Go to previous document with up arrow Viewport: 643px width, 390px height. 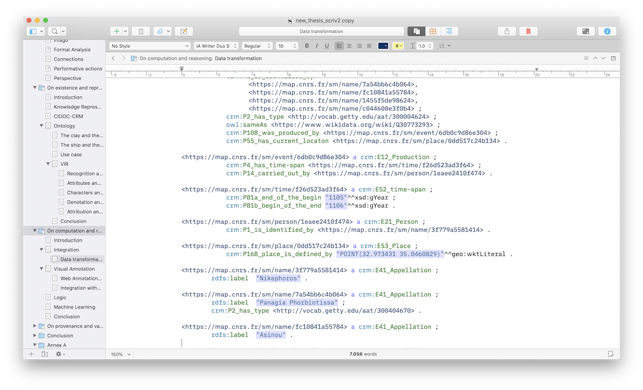[x=595, y=58]
